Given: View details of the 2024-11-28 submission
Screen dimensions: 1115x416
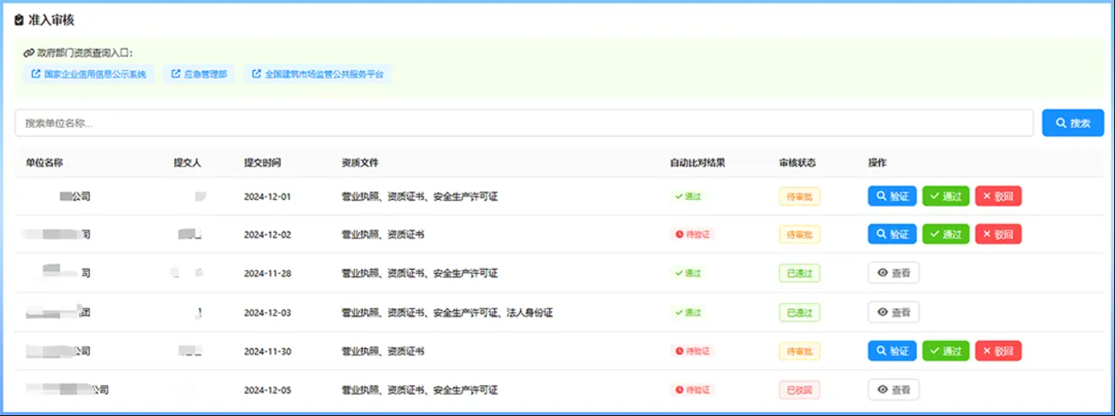Looking at the screenshot, I should [x=893, y=273].
